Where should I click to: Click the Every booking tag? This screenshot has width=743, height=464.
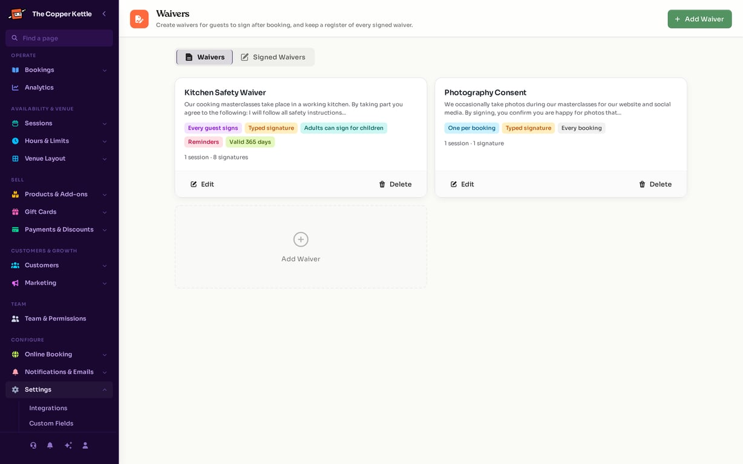[581, 128]
